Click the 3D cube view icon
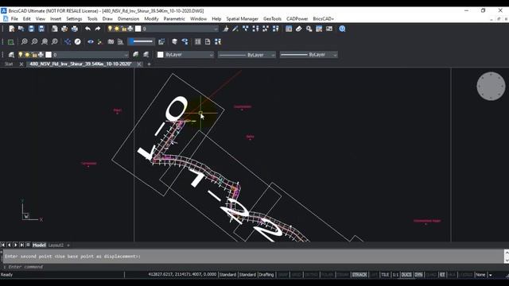This screenshot has height=286, width=509. [x=175, y=41]
